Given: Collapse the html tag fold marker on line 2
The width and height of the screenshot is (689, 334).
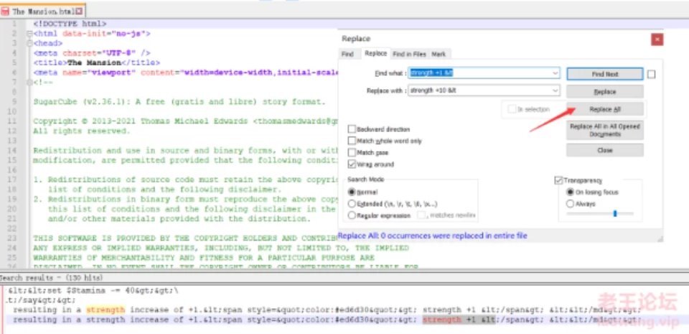Looking at the screenshot, I should click(28, 34).
